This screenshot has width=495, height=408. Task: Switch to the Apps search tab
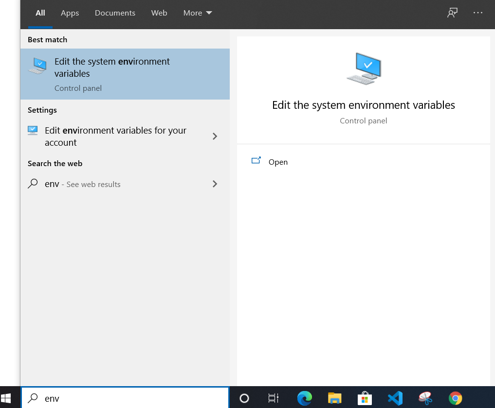click(x=70, y=13)
